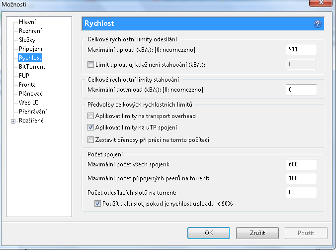Image resolution: width=336 pixels, height=250 pixels.
Task: Toggle stop transfers when working on computer
Action: click(90, 140)
